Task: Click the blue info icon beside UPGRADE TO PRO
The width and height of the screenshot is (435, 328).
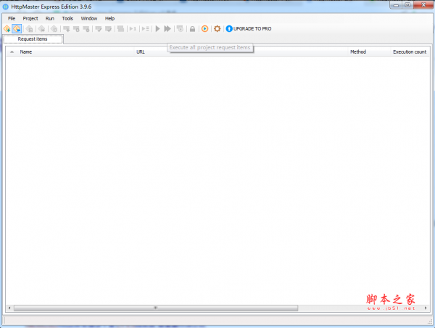Action: (229, 28)
